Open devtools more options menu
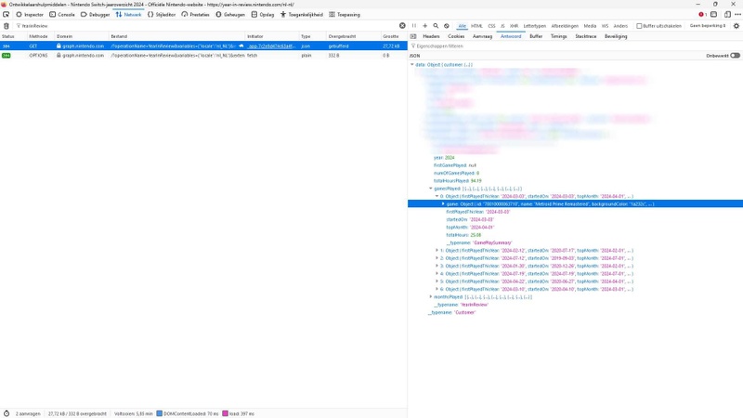This screenshot has height=418, width=743. coord(737,15)
